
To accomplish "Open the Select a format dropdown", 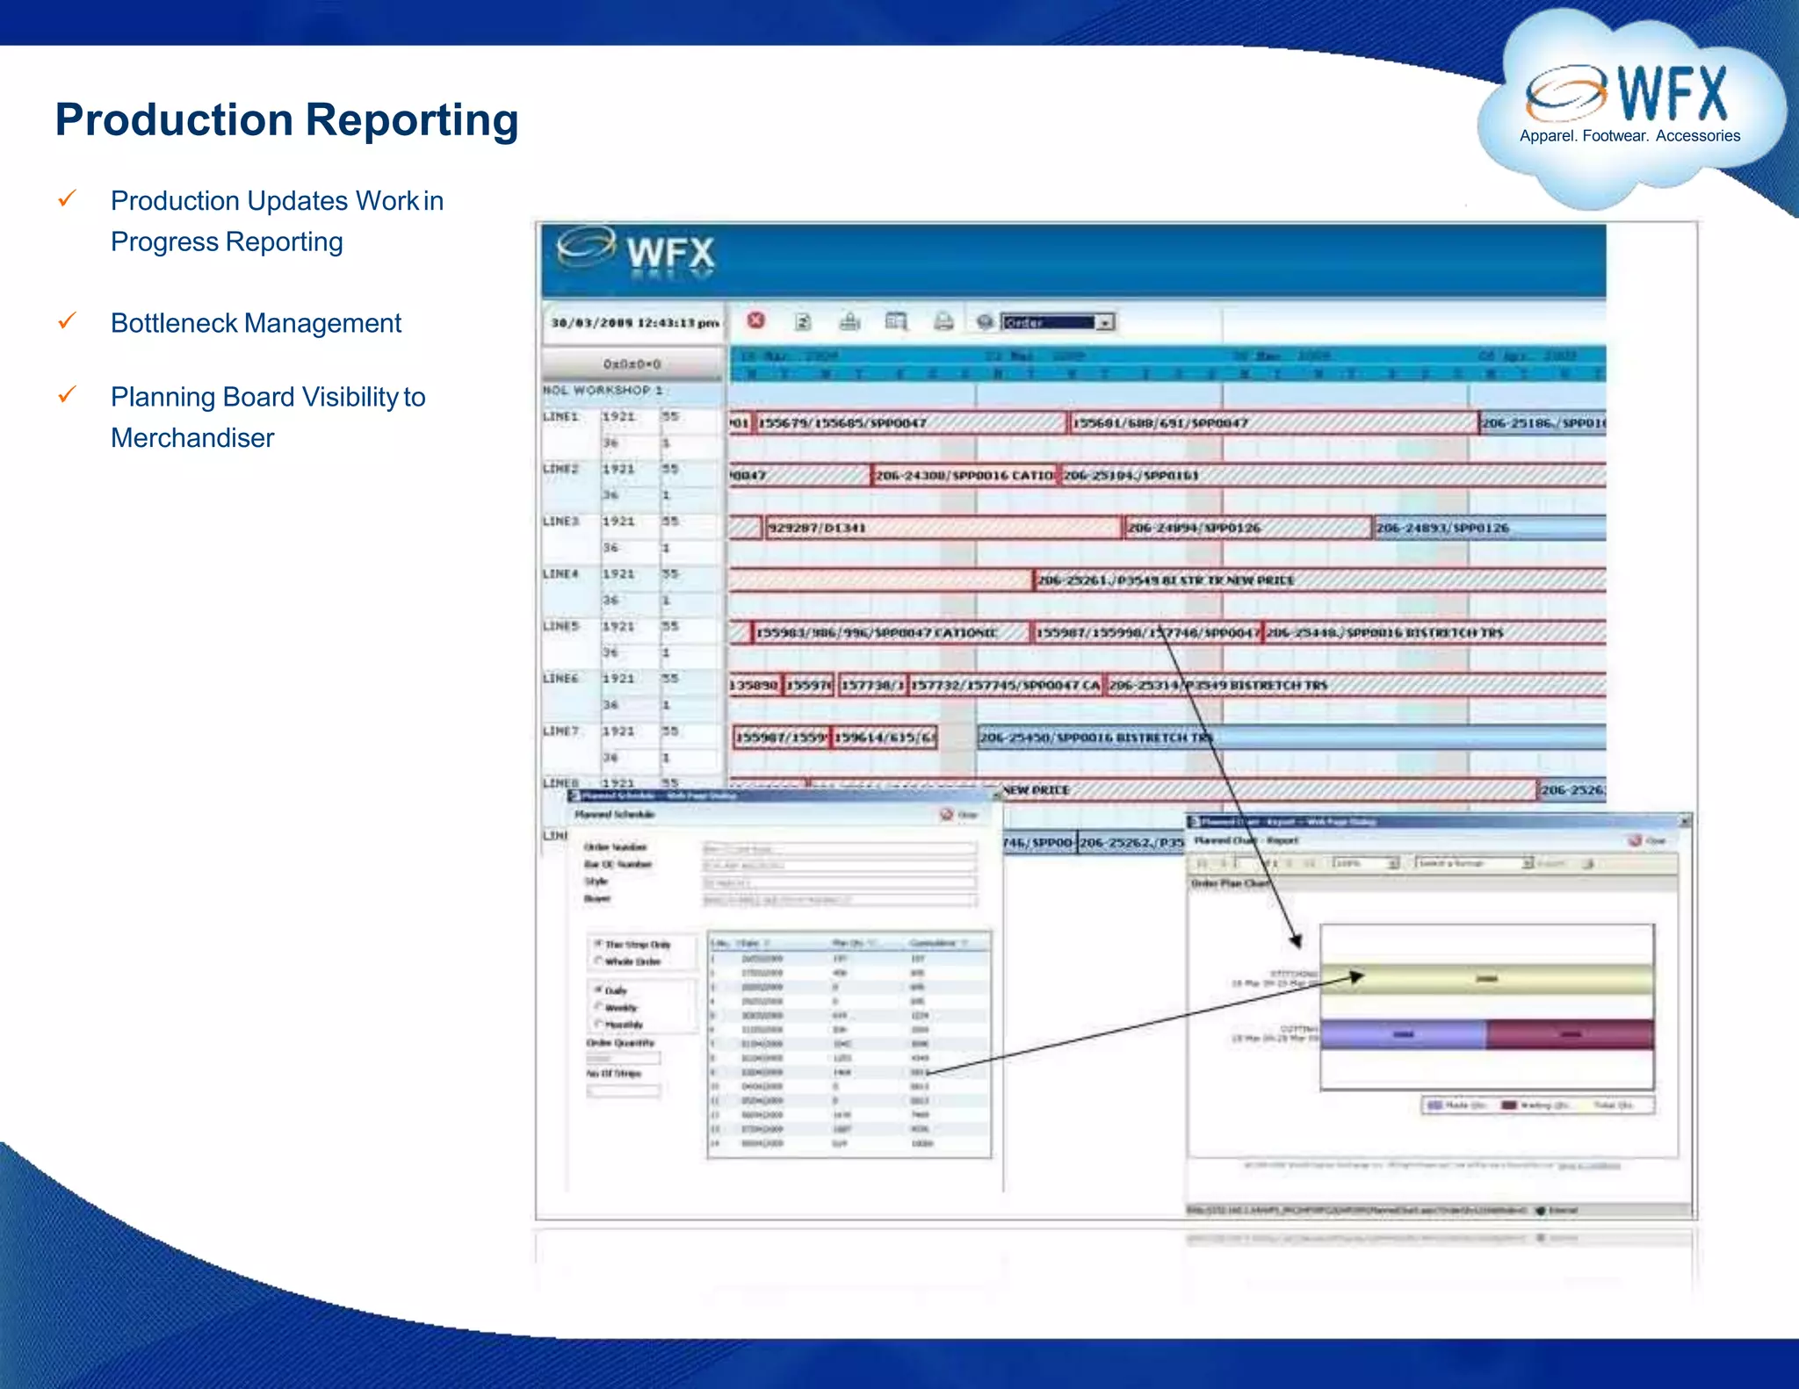I will point(1527,863).
